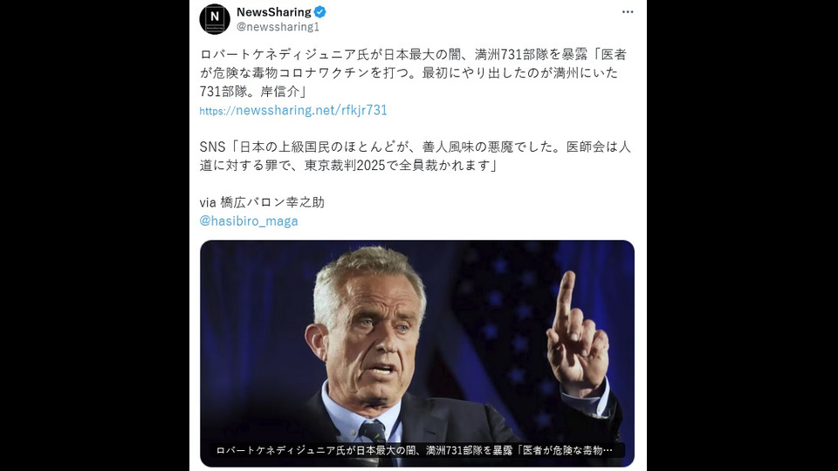
Task: Follow the newssharing.net/rfkjr731 link
Action: pyautogui.click(x=293, y=110)
